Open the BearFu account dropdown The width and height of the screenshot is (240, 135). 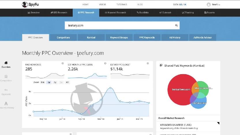pos(216,5)
